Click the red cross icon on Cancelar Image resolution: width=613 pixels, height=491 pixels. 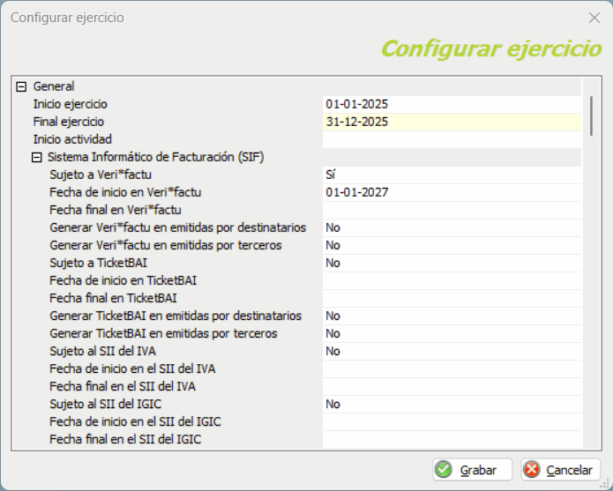point(532,470)
